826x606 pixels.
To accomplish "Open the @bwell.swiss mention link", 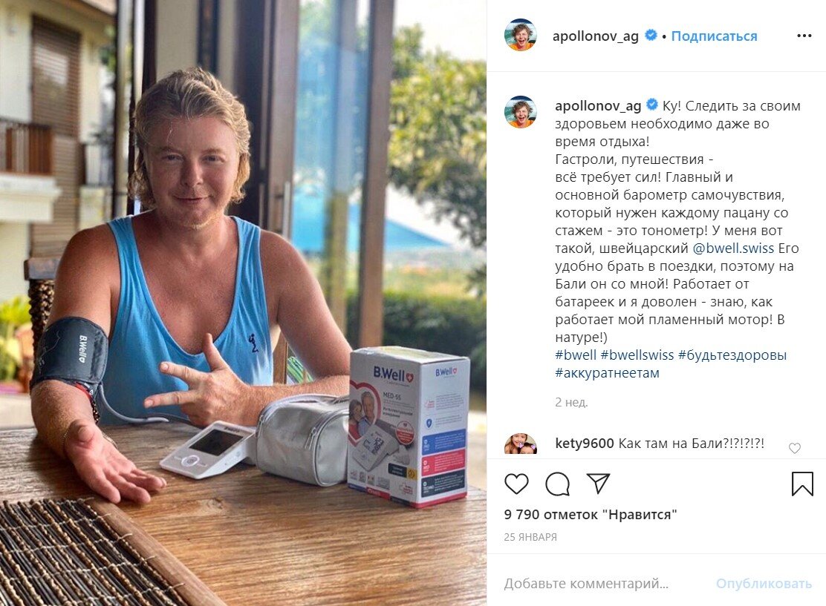I will 733,248.
